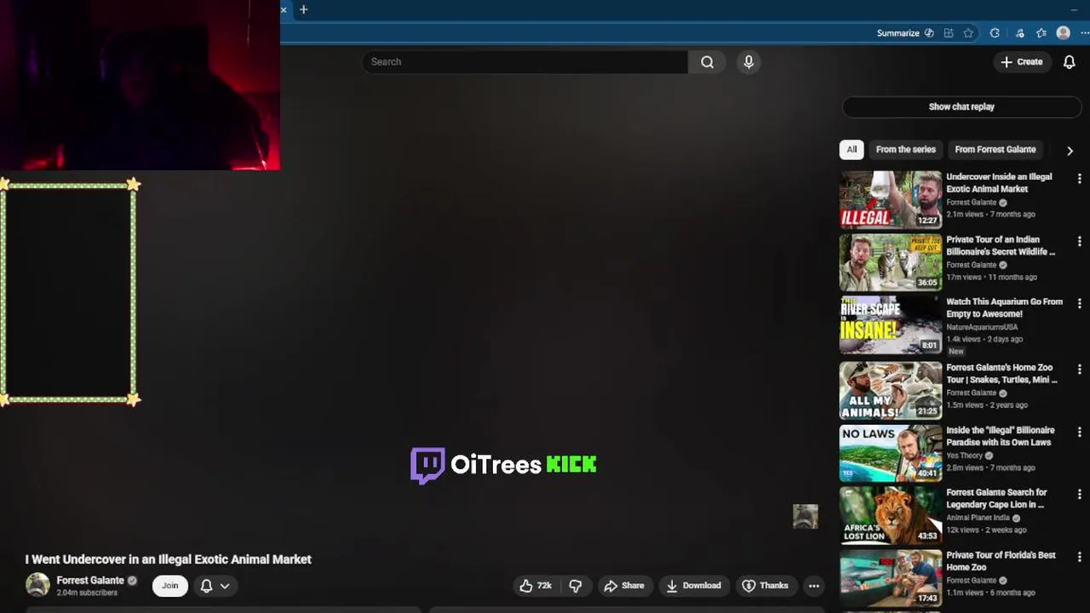Click the Yes Theory channel name
The image size is (1090, 613).
point(965,455)
